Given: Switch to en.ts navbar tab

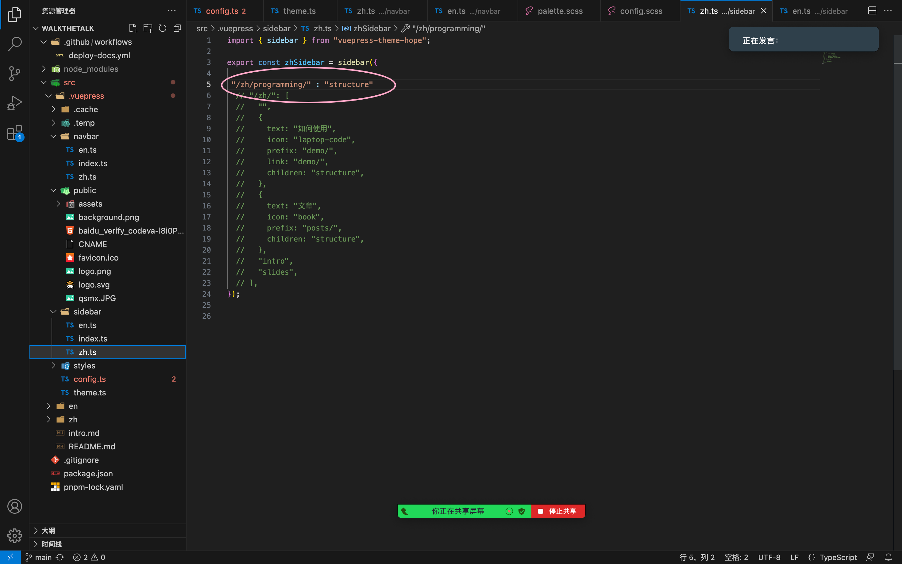Looking at the screenshot, I should (x=472, y=11).
